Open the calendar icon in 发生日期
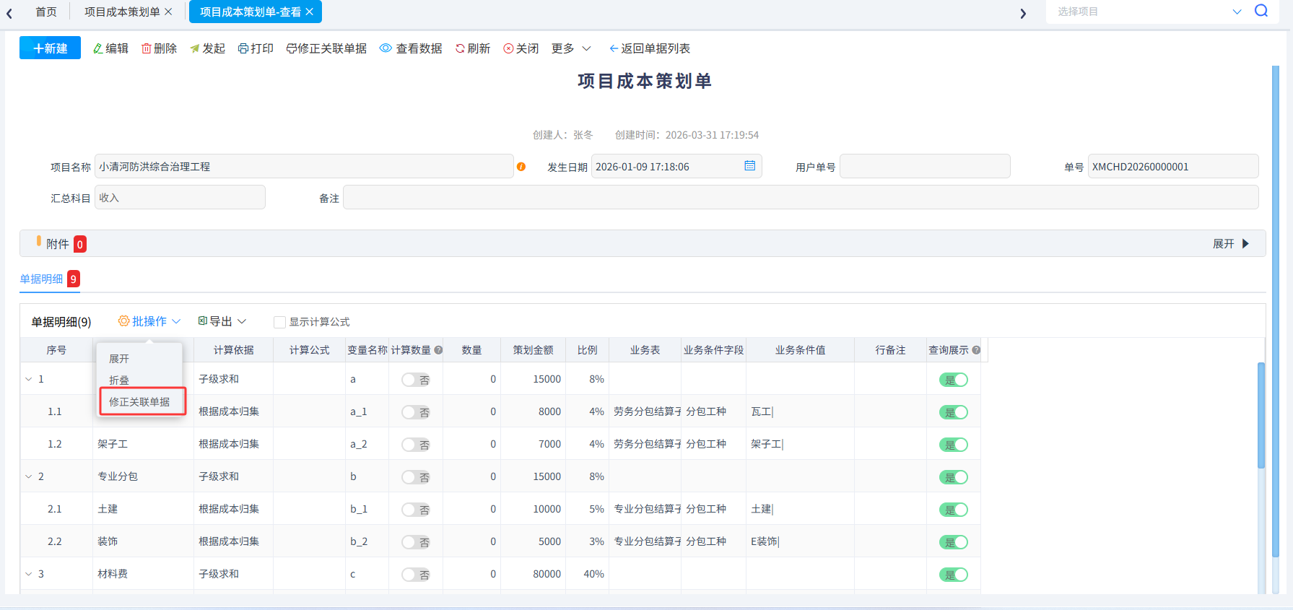Image resolution: width=1293 pixels, height=610 pixels. pos(749,166)
